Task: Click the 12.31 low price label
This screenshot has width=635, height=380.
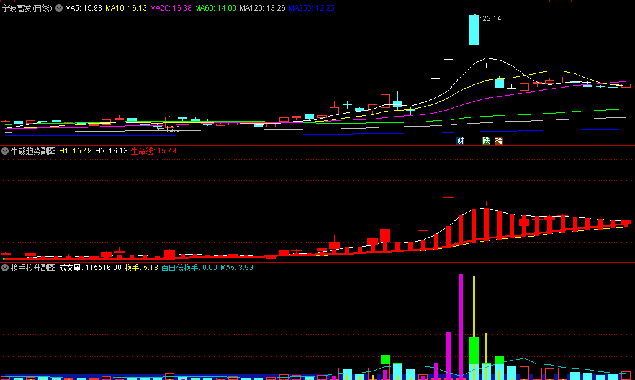Action: 174,129
